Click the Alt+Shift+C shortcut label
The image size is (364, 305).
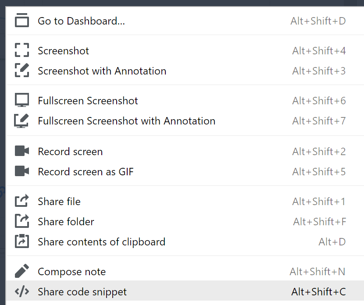click(318, 292)
